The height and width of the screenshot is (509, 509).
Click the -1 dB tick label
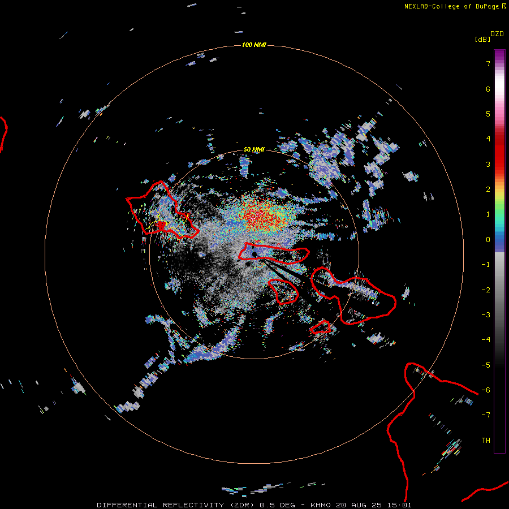tap(486, 265)
